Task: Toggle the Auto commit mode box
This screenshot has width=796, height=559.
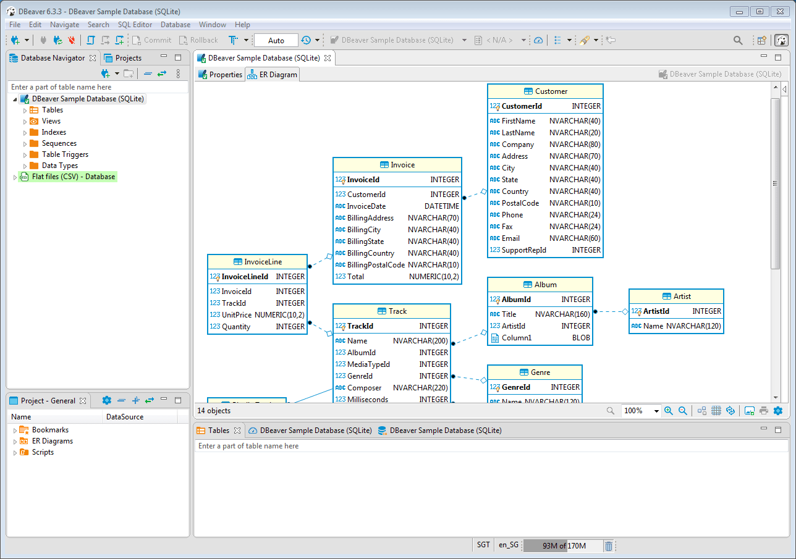Action: pyautogui.click(x=276, y=40)
